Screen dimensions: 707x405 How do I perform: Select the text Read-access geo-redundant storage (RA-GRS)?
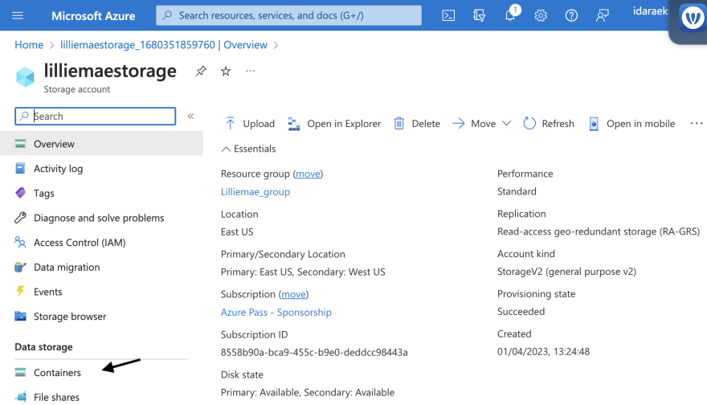tap(599, 231)
